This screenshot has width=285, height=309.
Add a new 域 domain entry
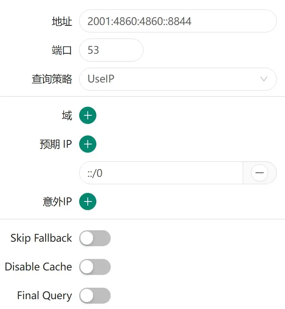click(x=88, y=116)
